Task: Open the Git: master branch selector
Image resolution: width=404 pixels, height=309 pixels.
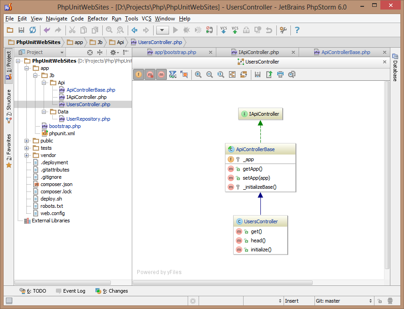Action: coord(344,301)
